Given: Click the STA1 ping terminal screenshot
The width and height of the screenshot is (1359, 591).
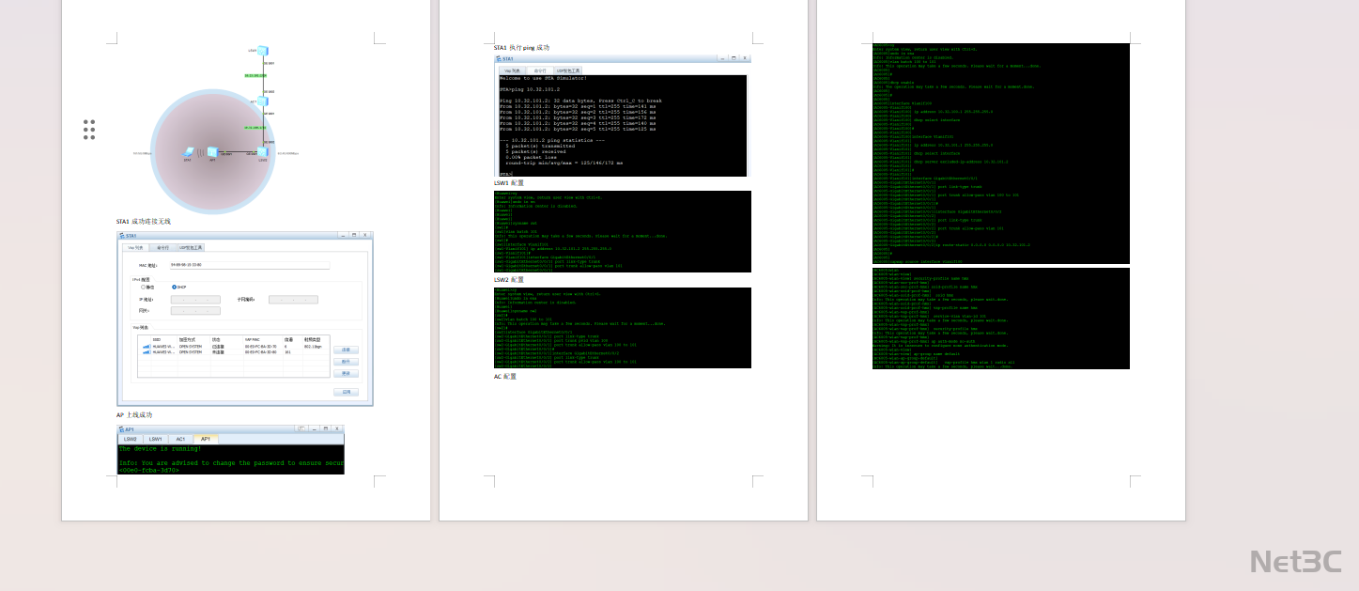Looking at the screenshot, I should pos(623,125).
